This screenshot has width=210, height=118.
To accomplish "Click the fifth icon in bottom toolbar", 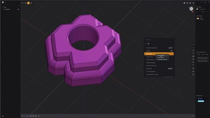I will point(33,116).
